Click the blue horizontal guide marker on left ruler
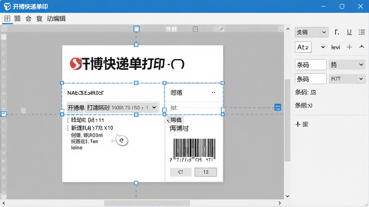 click(x=4, y=114)
